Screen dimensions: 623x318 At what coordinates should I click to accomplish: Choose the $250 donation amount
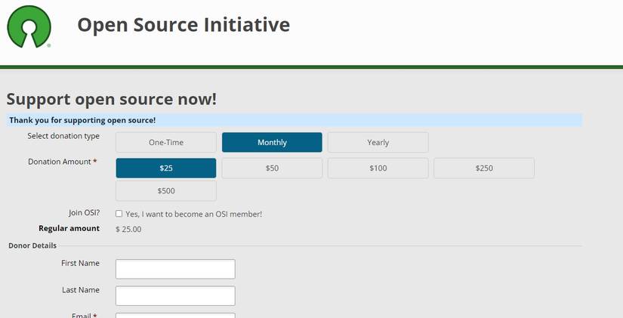click(x=484, y=168)
